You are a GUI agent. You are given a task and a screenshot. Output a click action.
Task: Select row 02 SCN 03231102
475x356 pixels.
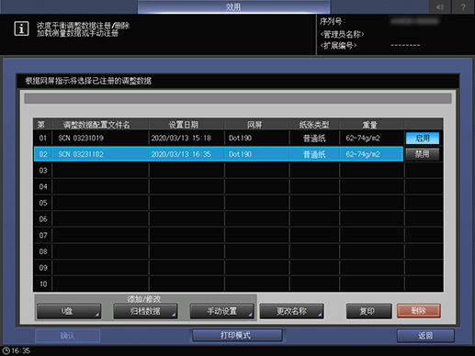click(x=218, y=154)
